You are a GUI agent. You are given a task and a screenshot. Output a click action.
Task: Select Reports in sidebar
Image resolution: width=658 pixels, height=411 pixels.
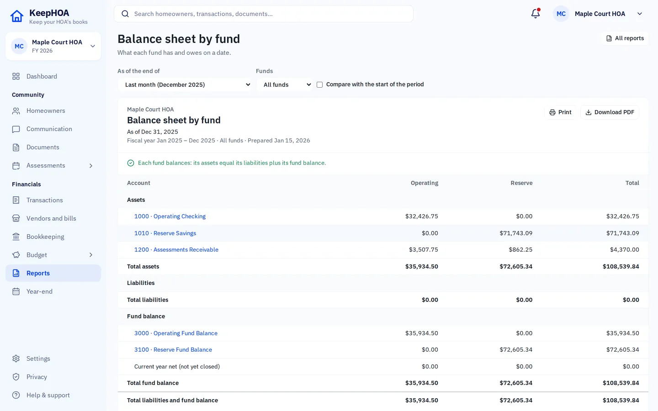point(53,273)
